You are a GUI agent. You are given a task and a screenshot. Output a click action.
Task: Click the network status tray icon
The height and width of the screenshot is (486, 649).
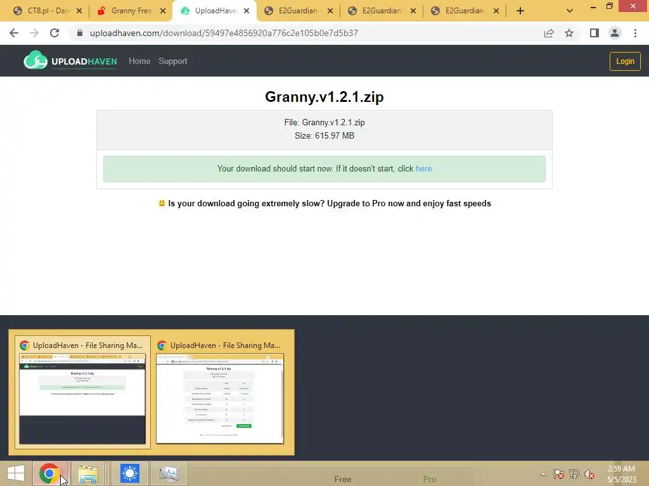pyautogui.click(x=574, y=474)
